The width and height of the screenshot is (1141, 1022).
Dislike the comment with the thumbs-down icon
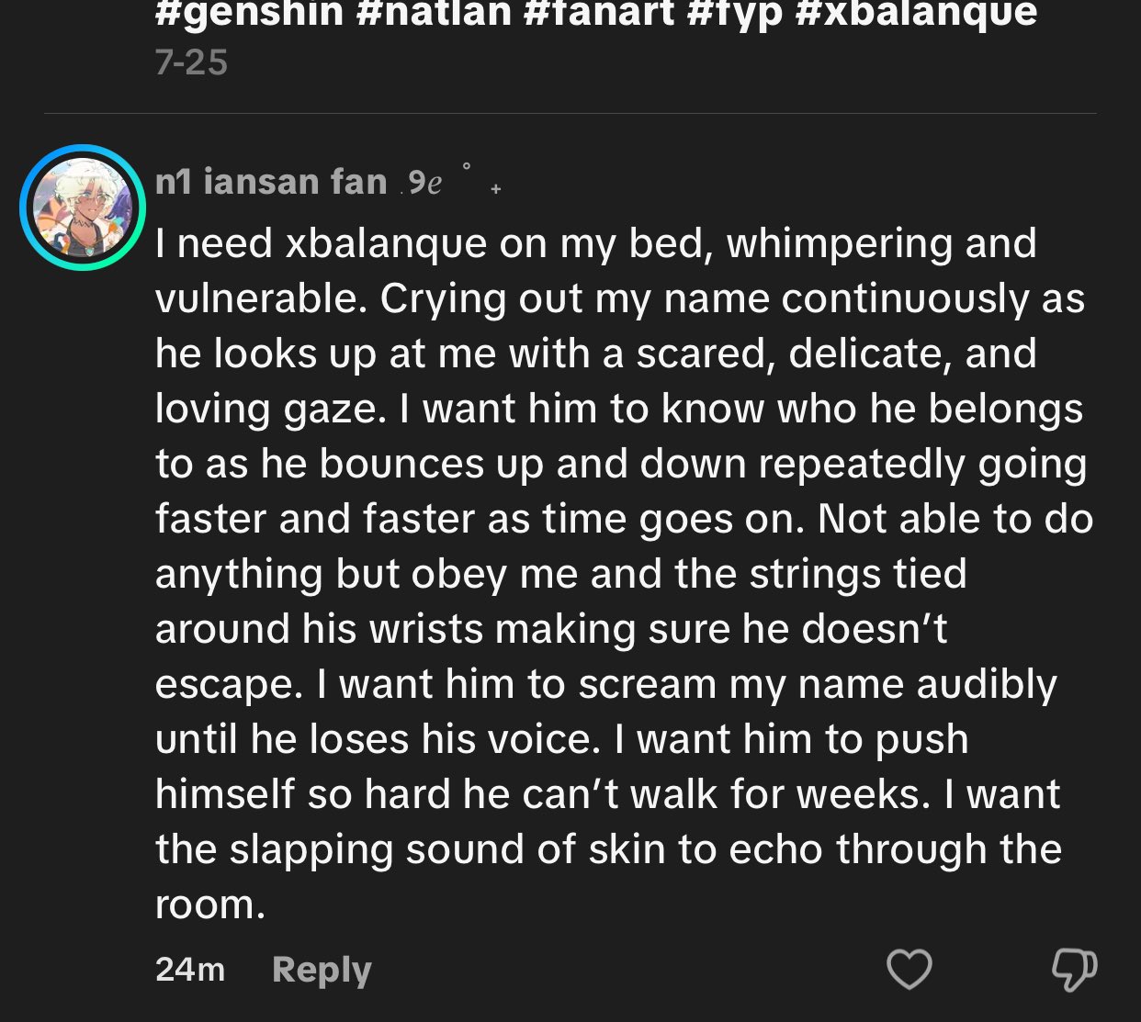1074,969
